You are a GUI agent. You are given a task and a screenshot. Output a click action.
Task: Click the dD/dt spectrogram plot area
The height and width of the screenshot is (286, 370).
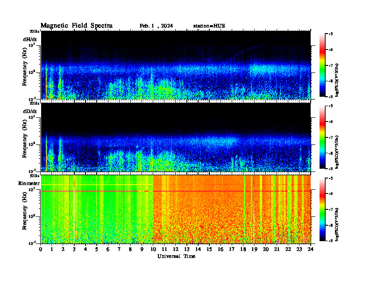click(x=176, y=137)
